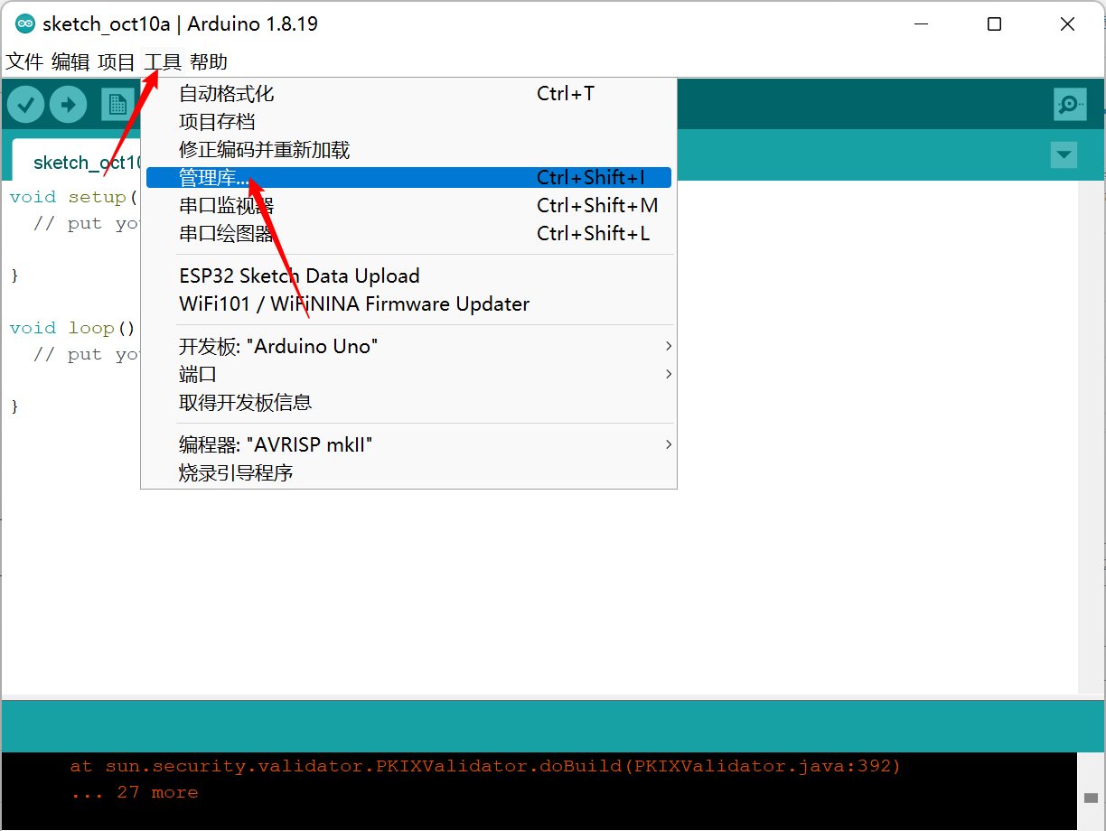1106x831 pixels.
Task: Click the Verify checkmark toolbar icon
Action: point(25,105)
